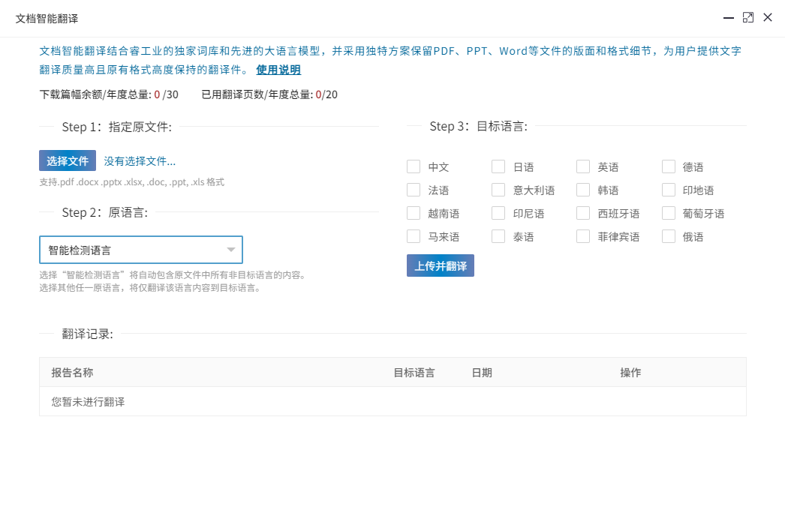785x510 pixels.
Task: Click the 没有选择文件... text
Action: pyautogui.click(x=140, y=161)
